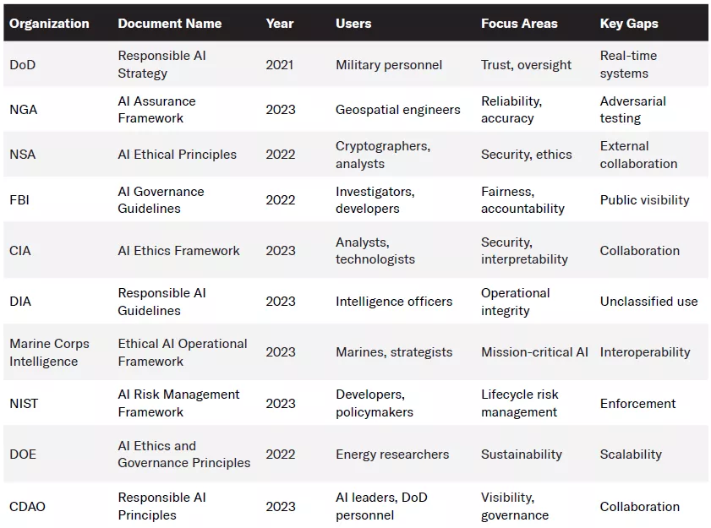The image size is (711, 528).
Task: Click the Key Gaps column header
Action: (629, 24)
